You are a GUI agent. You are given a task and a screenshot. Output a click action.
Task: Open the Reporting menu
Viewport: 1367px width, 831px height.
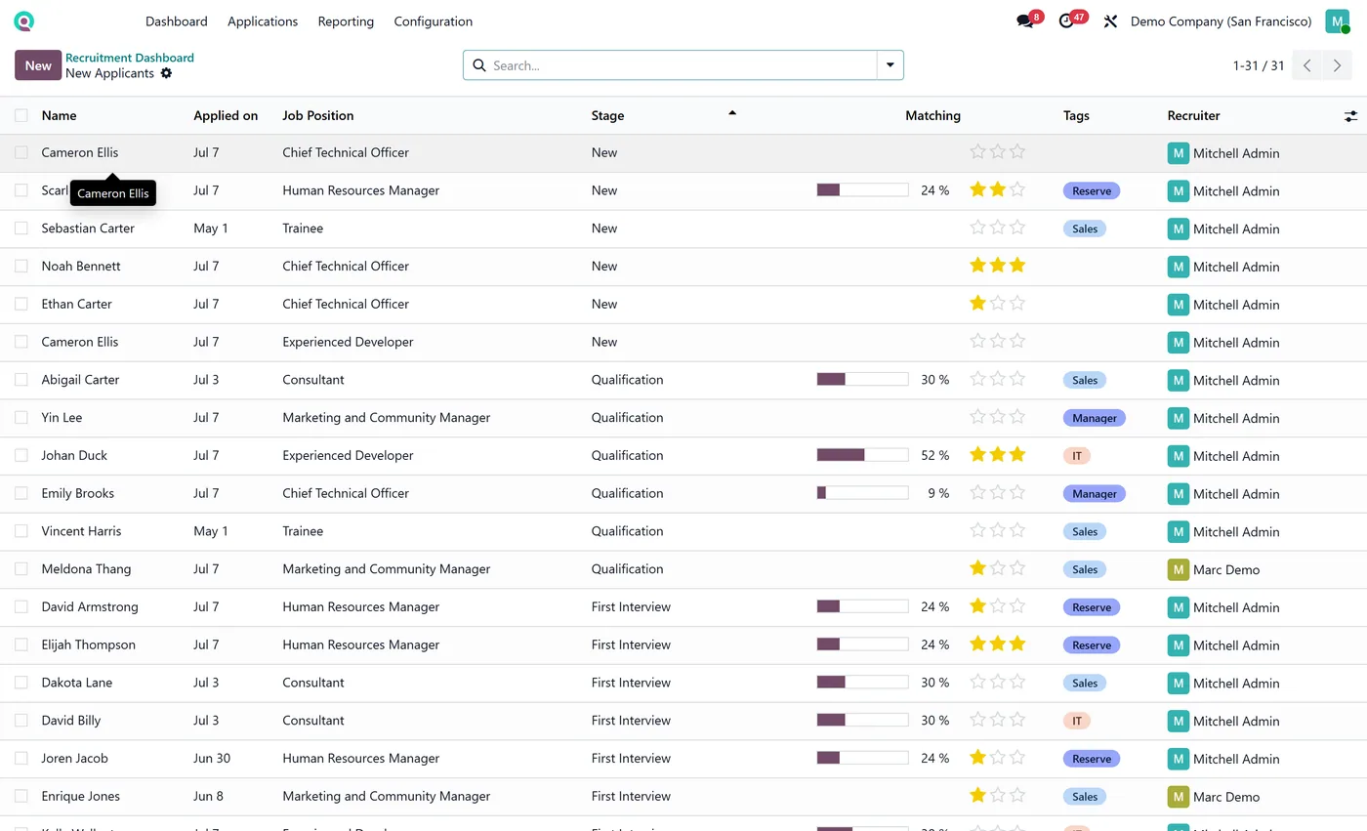click(x=346, y=21)
